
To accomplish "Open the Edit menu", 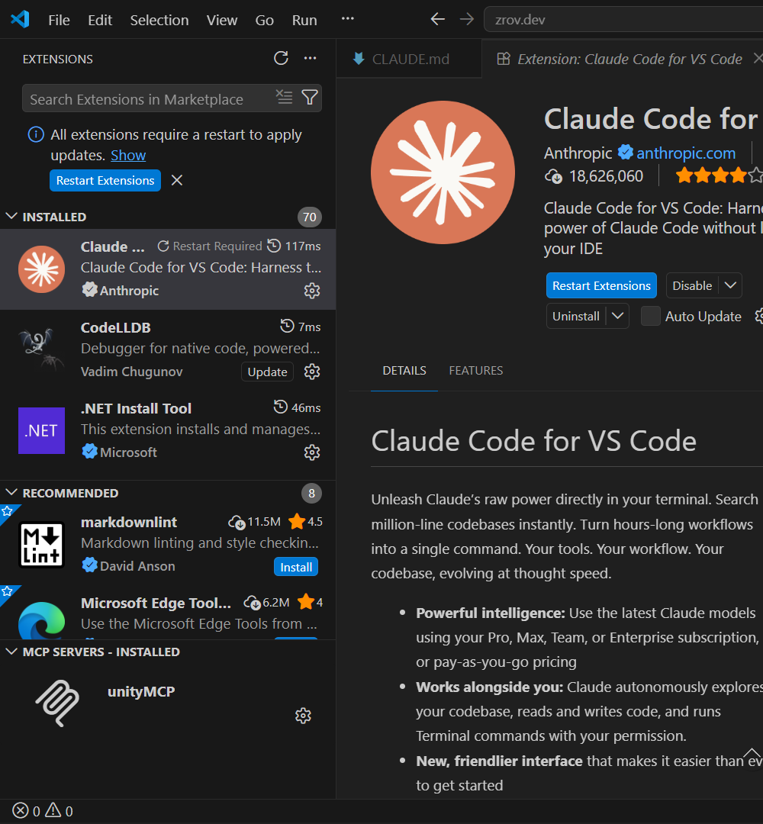I will coord(100,20).
